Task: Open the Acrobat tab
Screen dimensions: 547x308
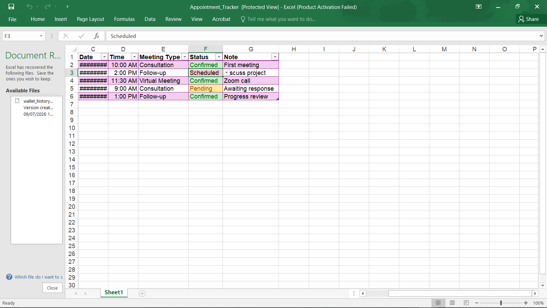Action: (221, 19)
